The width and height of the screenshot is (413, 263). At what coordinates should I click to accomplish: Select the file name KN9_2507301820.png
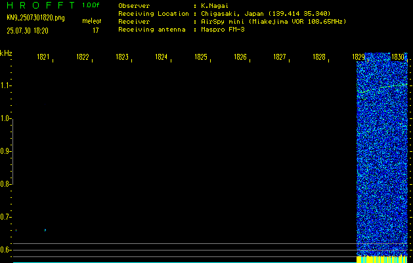(35, 18)
